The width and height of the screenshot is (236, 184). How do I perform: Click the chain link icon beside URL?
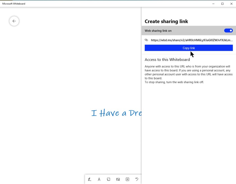146,40
